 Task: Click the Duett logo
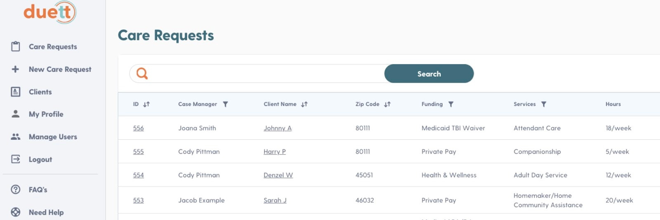49,12
